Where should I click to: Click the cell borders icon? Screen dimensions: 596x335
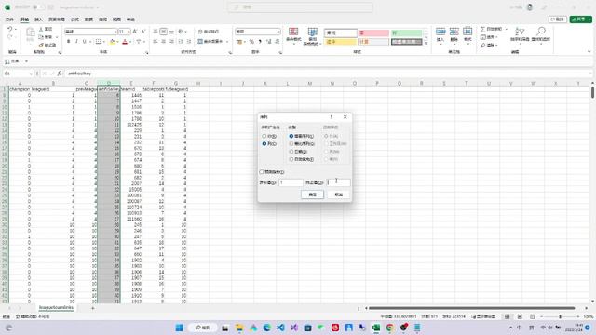pos(98,41)
